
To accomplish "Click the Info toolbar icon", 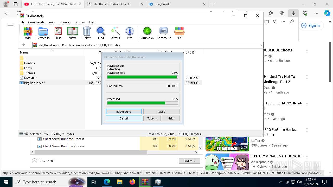I will (130, 33).
